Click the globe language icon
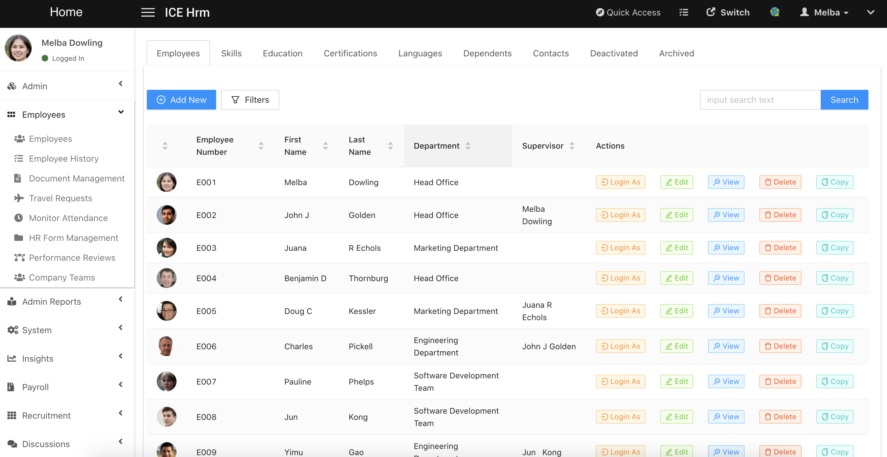The width and height of the screenshot is (887, 457). point(774,12)
